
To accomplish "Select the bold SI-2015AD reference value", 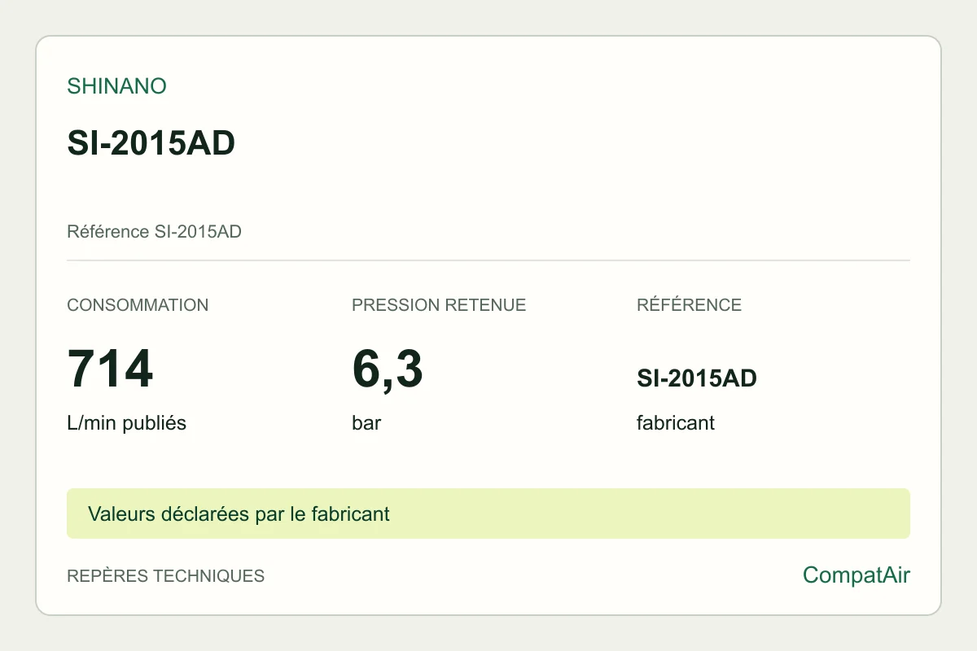I will tap(697, 378).
